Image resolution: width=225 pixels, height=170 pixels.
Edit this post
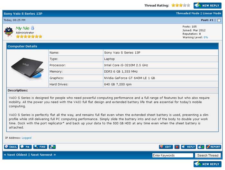coord(166,147)
